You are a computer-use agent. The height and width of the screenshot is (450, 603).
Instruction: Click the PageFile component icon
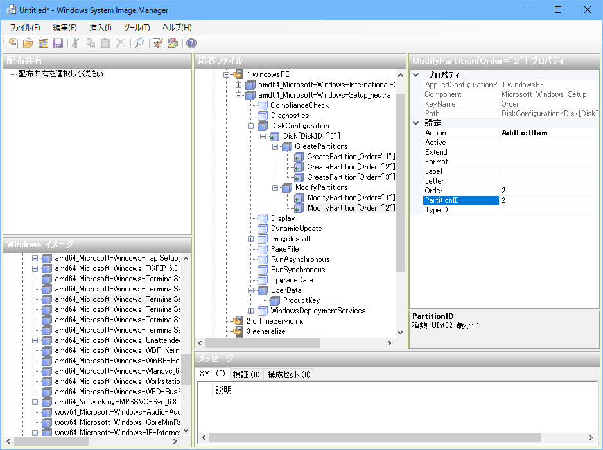pos(263,249)
